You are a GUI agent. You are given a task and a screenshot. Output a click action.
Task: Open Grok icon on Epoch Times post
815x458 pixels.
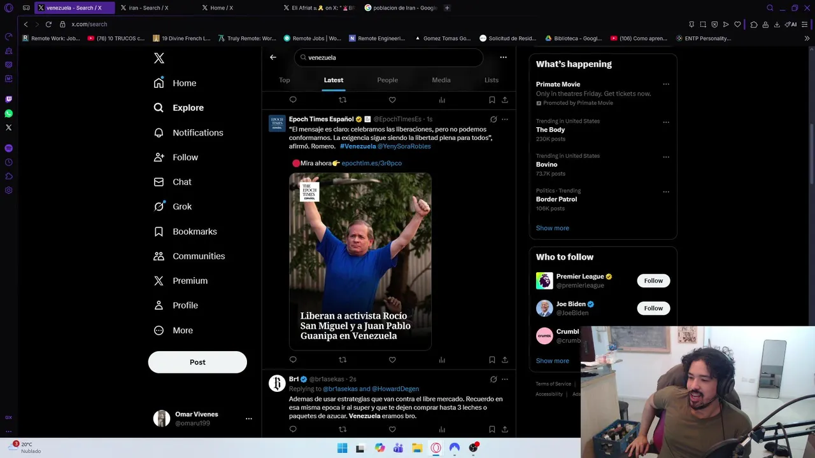[x=493, y=119]
